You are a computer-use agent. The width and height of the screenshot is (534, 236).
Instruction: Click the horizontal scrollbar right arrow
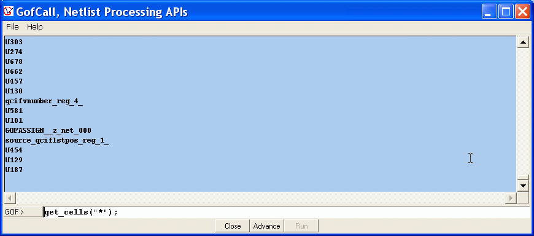tap(511, 198)
